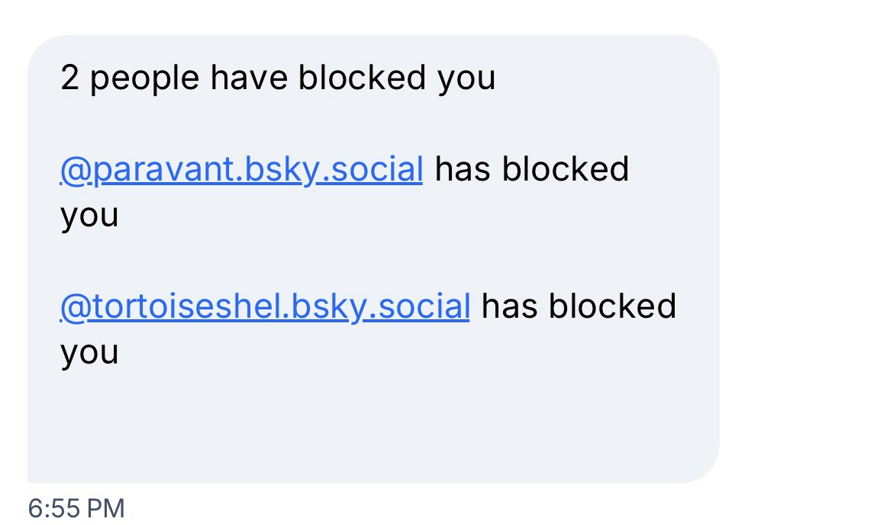This screenshot has height=525, width=893.
Task: Open the @paravant.bsky.social profile link
Action: [240, 170]
